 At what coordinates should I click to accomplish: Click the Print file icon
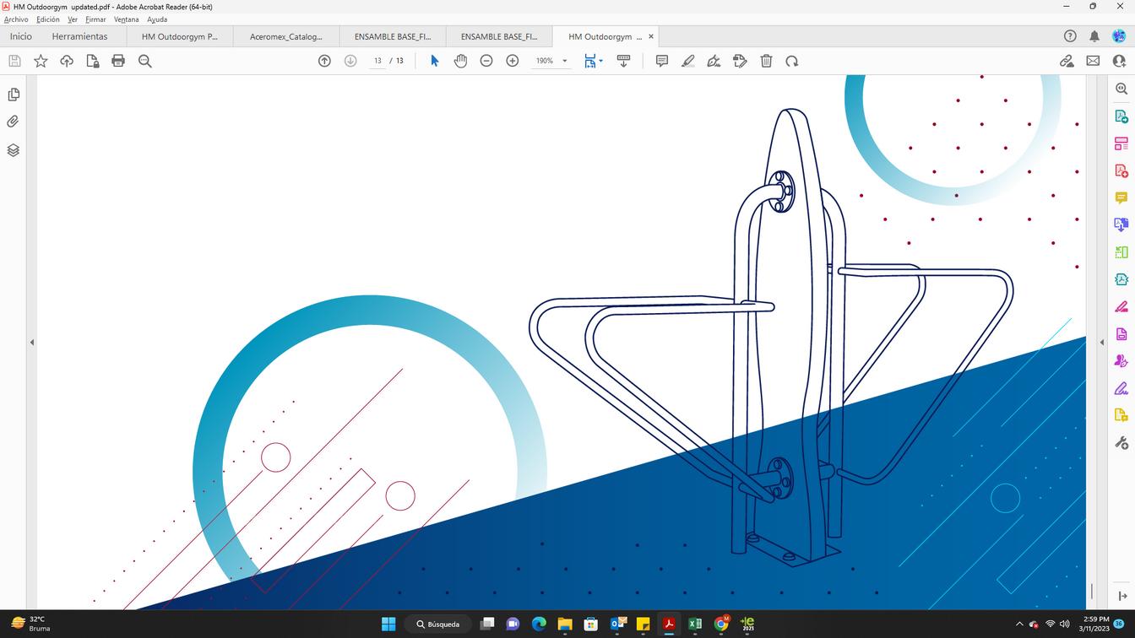coord(118,61)
